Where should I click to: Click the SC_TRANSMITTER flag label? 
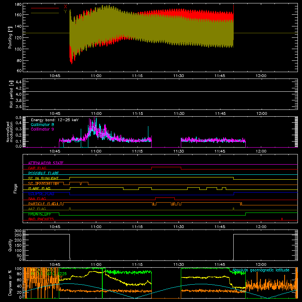[43, 183]
